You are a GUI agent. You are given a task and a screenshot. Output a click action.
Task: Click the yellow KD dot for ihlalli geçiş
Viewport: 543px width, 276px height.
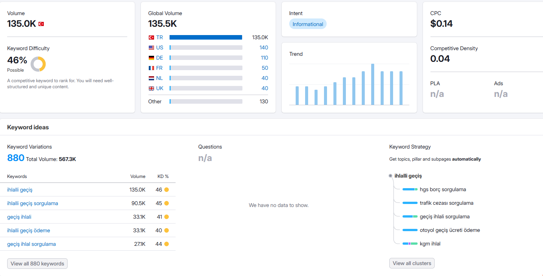pyautogui.click(x=167, y=190)
